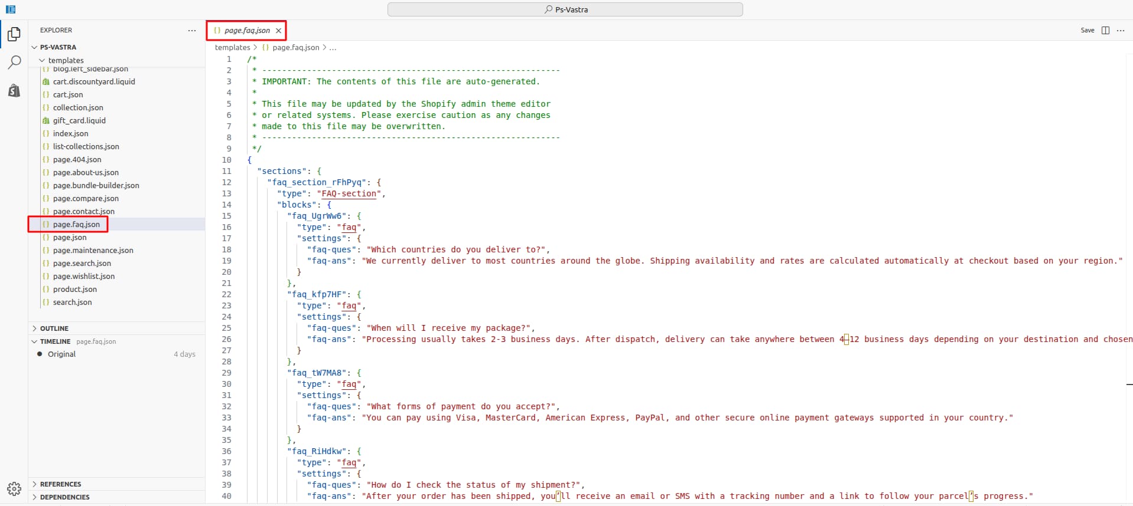Viewport: 1133px width, 506px height.
Task: Open editor more actions menu
Action: click(x=1121, y=30)
